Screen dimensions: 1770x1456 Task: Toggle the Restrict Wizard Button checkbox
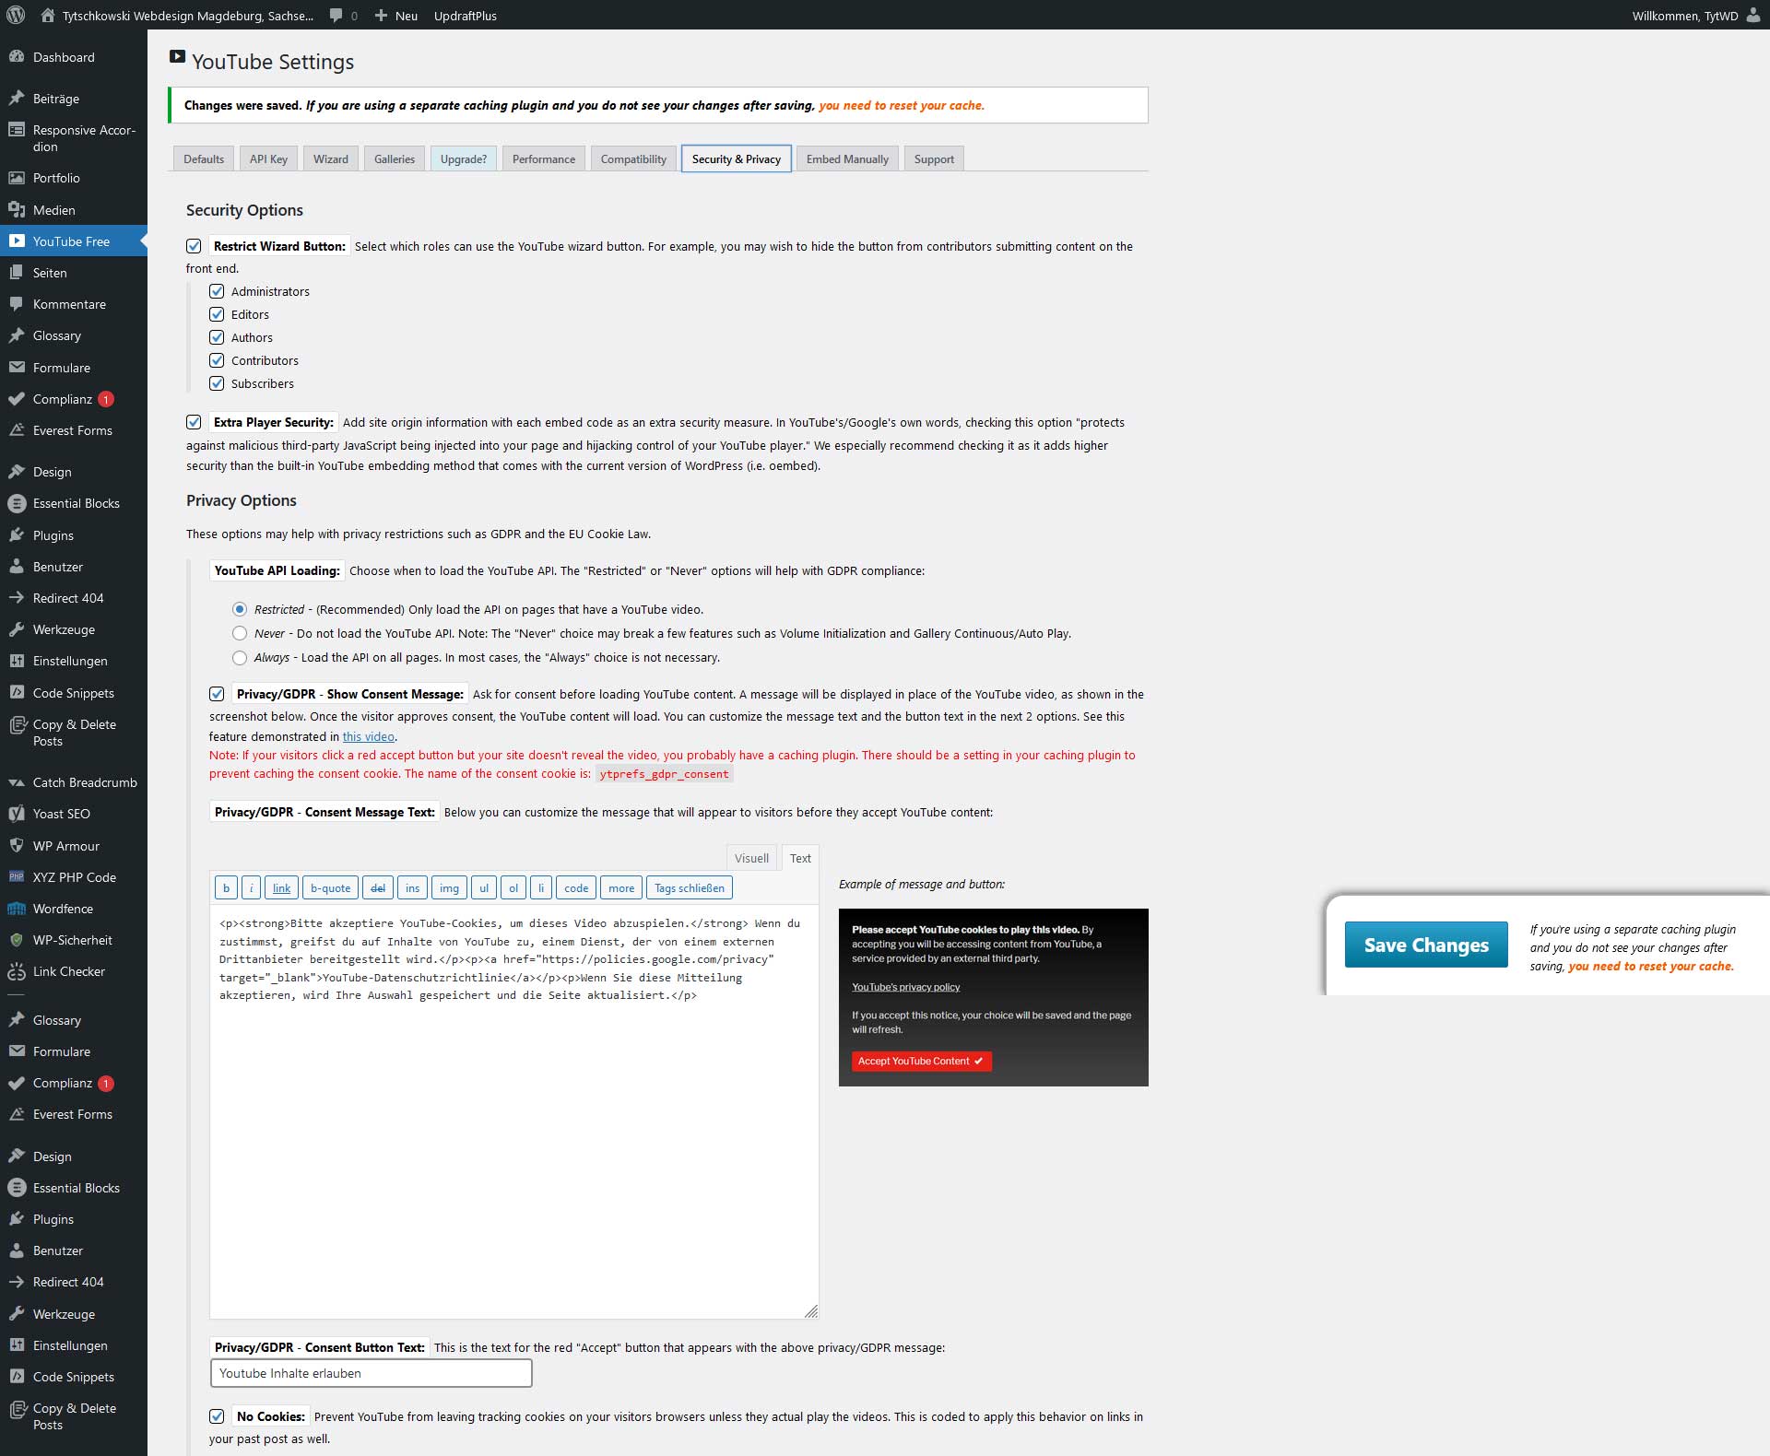coord(194,246)
